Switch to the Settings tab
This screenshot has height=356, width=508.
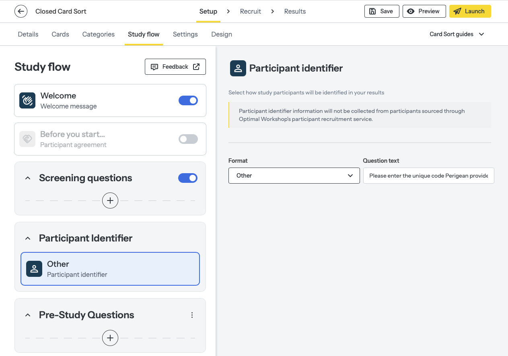(185, 34)
